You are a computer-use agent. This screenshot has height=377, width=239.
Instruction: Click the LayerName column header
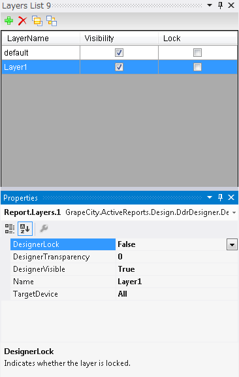41,39
